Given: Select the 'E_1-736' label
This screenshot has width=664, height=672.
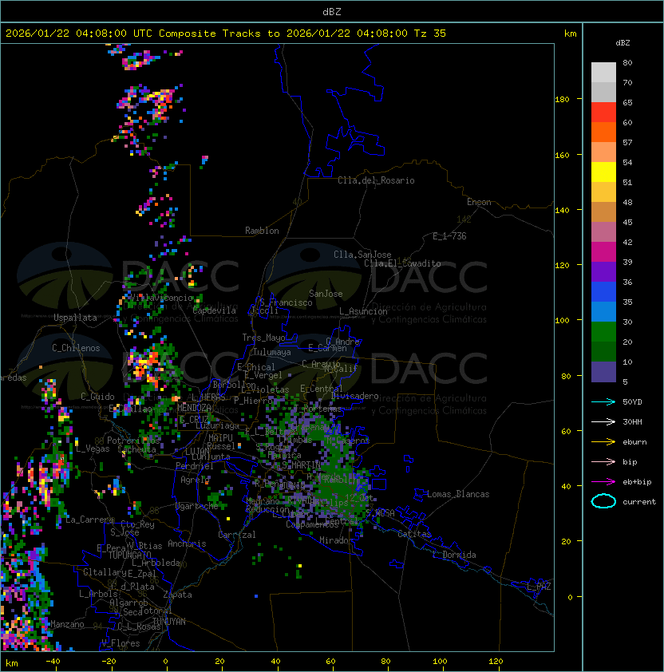Looking at the screenshot, I should pyautogui.click(x=449, y=236).
